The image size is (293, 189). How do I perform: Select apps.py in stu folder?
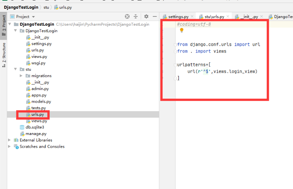pyautogui.click(x=39, y=95)
